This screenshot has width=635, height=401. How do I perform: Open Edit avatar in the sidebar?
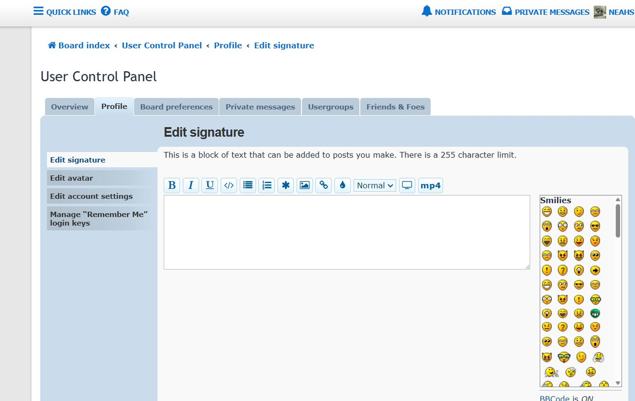(x=102, y=178)
